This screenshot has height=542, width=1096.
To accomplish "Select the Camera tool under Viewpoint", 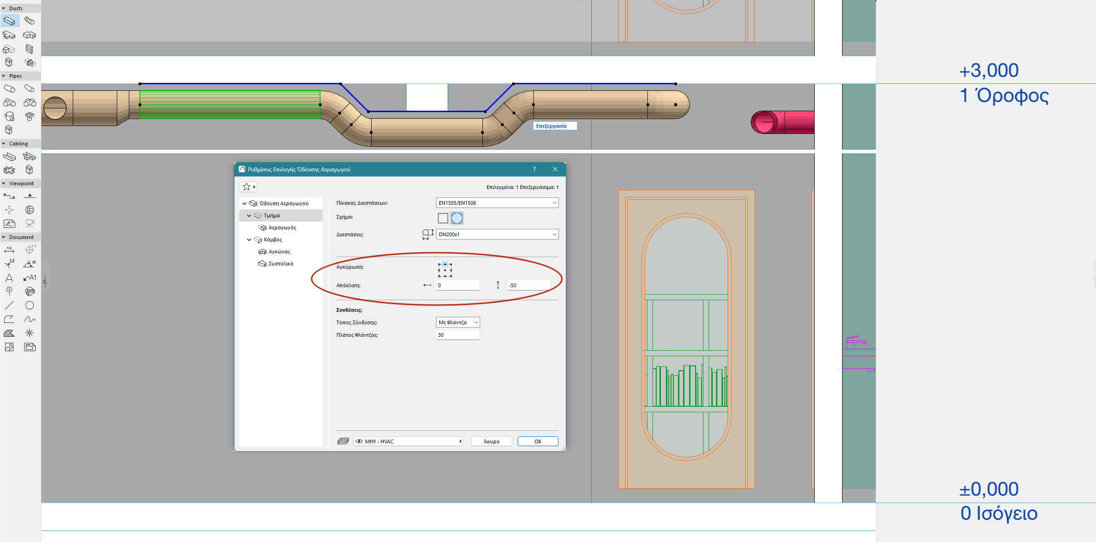I will pyautogui.click(x=30, y=224).
